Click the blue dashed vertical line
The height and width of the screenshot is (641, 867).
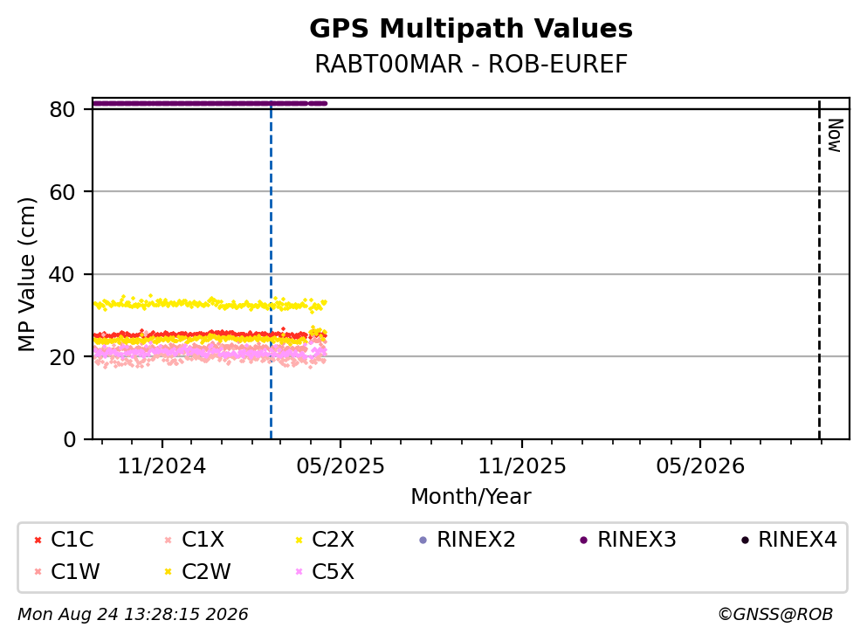click(x=271, y=271)
